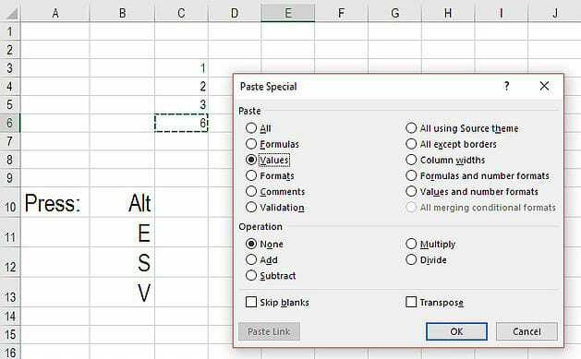This screenshot has width=581, height=359.
Task: Click the 'Press:' cell
Action: 55,203
